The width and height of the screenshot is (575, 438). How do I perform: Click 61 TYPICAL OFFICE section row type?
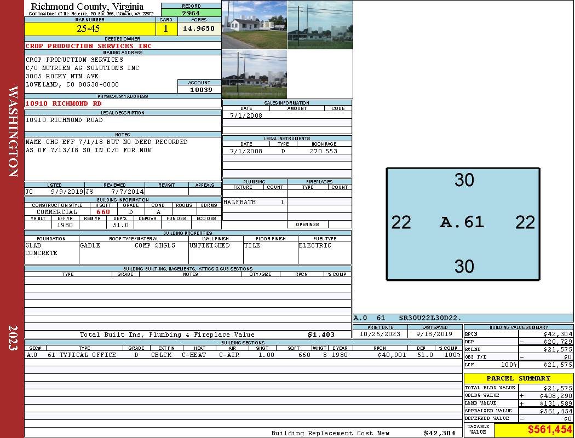(x=82, y=355)
